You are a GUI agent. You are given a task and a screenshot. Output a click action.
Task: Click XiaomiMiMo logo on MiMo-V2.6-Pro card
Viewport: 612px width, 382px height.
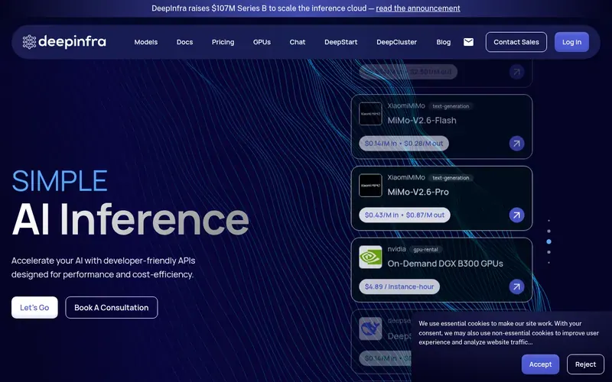(370, 185)
